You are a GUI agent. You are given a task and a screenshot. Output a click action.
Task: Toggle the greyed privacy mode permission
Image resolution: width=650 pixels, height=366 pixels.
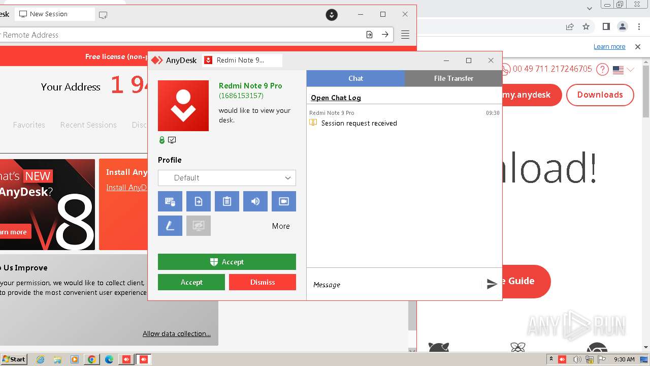pos(199,226)
